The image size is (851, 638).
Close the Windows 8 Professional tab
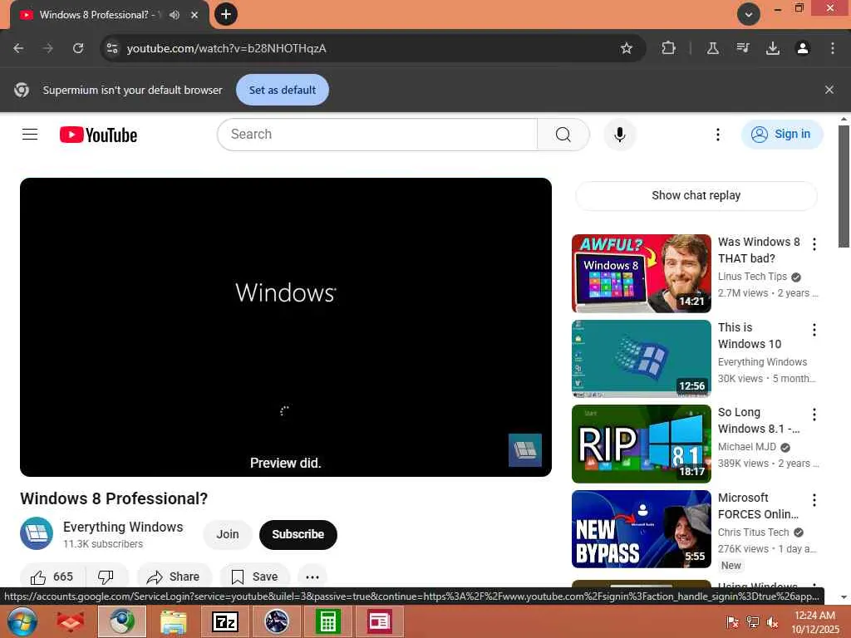click(194, 15)
